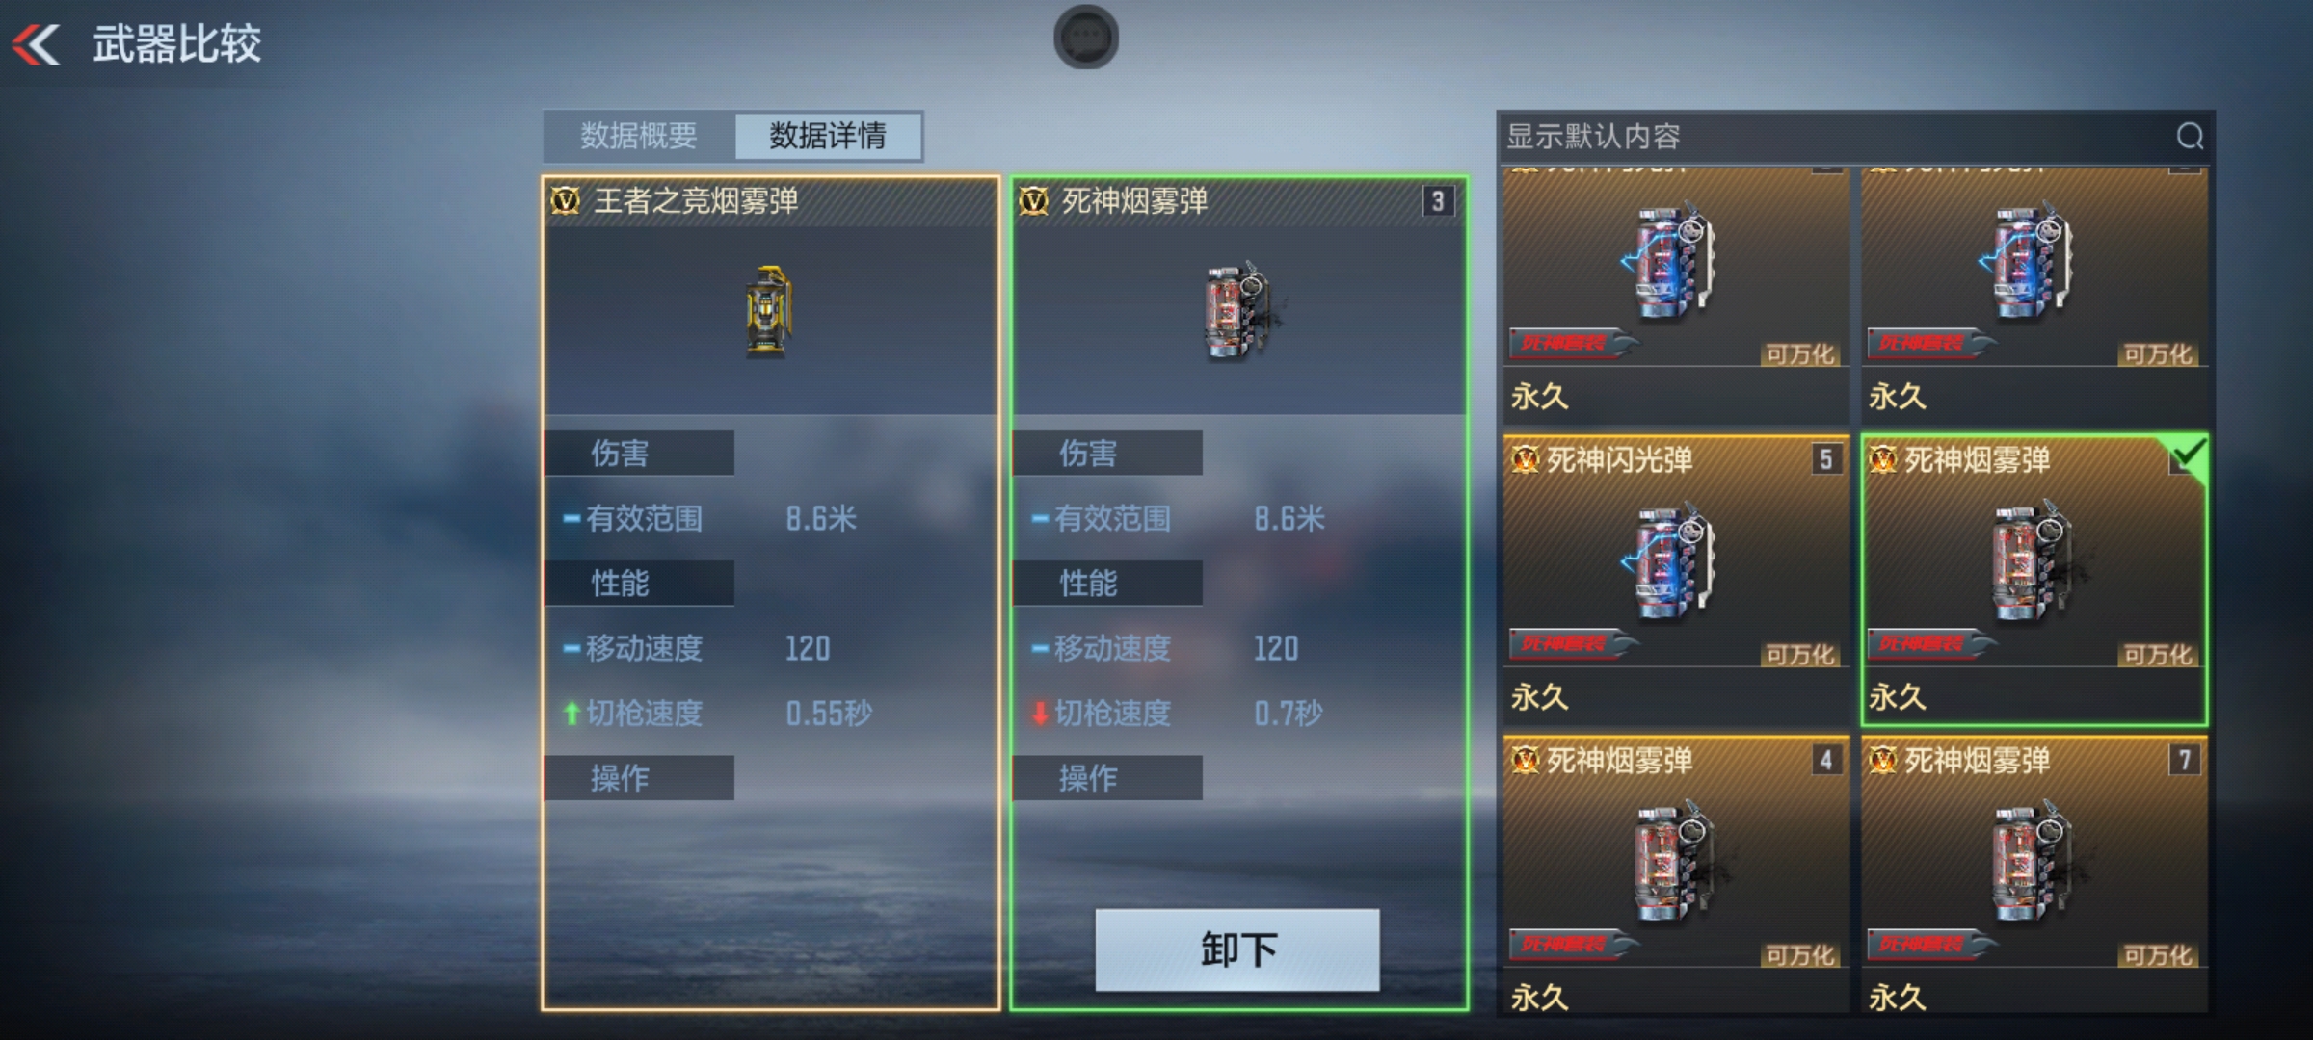Go back using the double-arrow icon
This screenshot has height=1040, width=2313.
37,44
